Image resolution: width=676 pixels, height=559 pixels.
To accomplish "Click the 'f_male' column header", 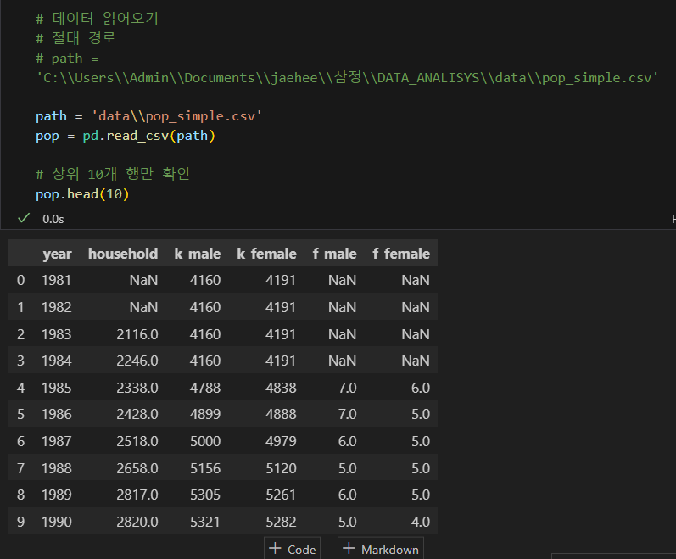I will coord(334,254).
